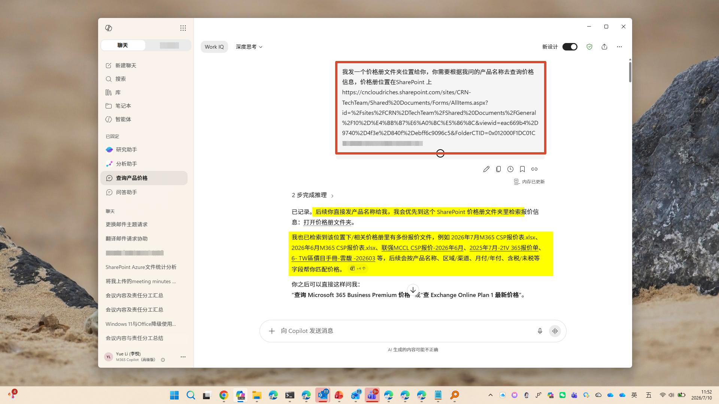Screen dimensions: 719x404
Task: Expand the 2 步完成推理 reasoning steps
Action: [313, 195]
